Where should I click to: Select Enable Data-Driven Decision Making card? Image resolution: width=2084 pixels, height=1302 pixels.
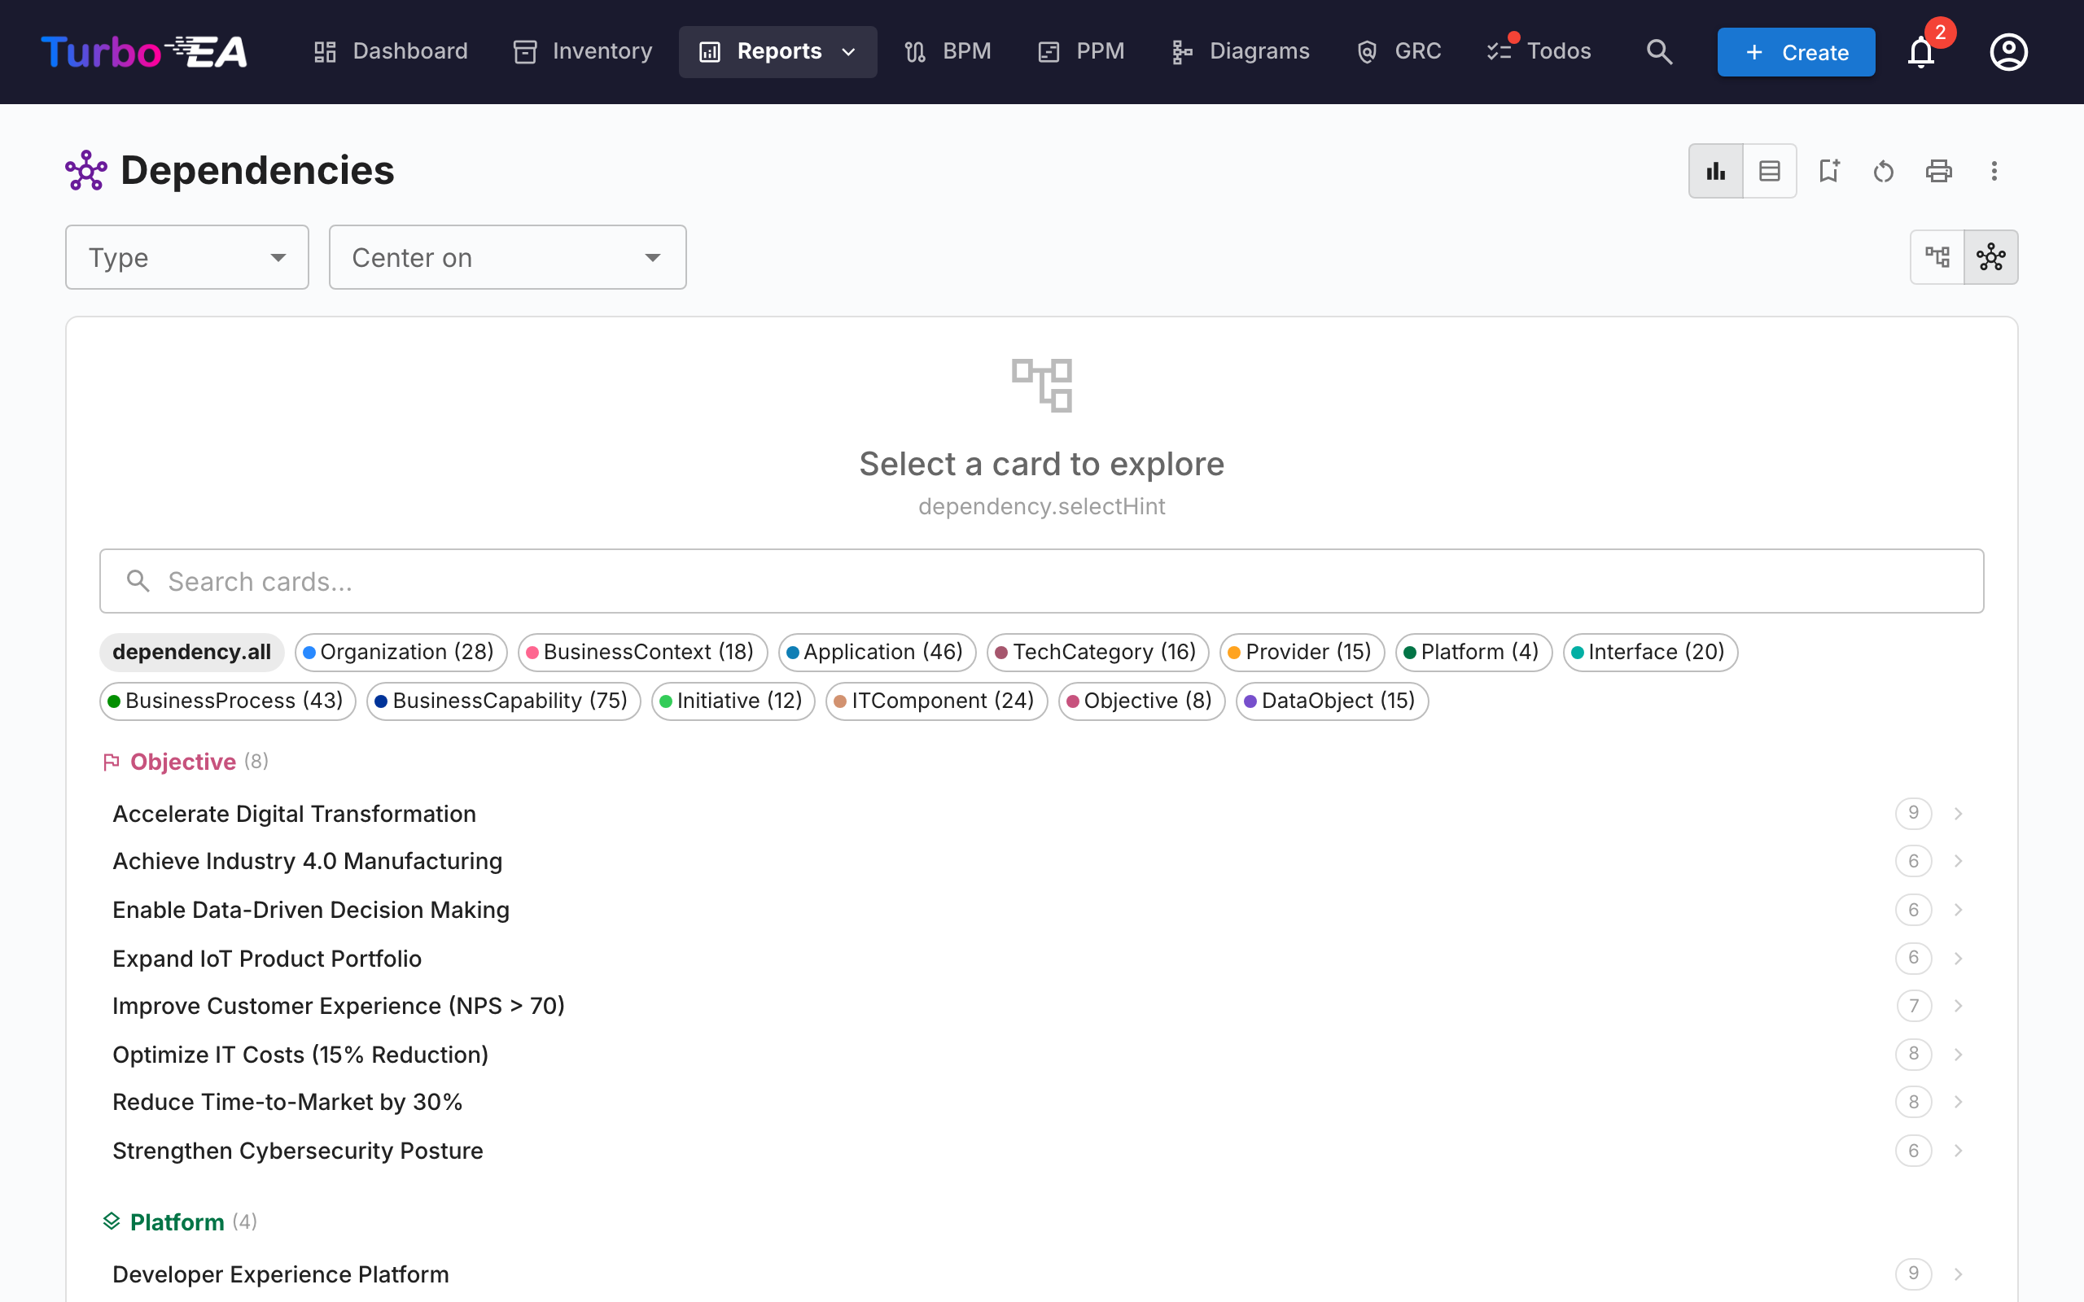click(x=1041, y=911)
